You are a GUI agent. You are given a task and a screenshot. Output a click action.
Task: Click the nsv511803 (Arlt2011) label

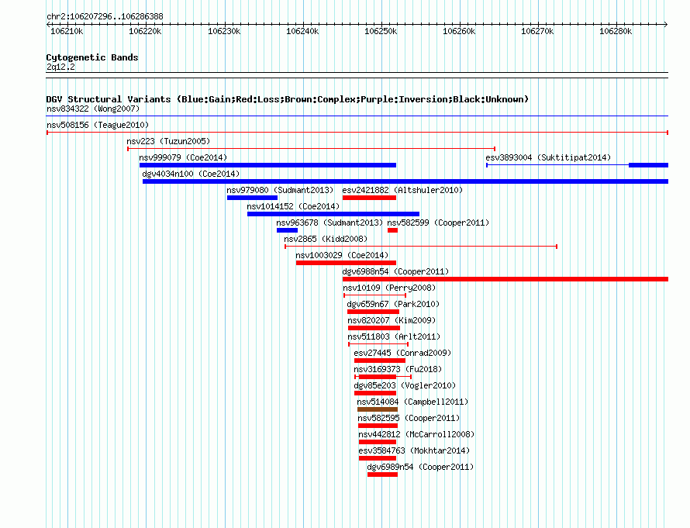coord(394,336)
